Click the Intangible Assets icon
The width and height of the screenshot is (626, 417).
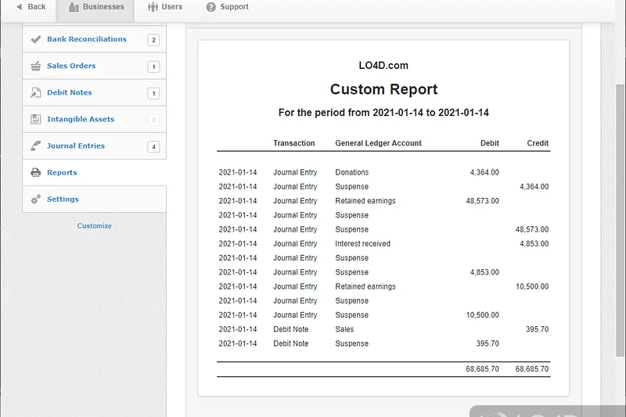pyautogui.click(x=35, y=120)
